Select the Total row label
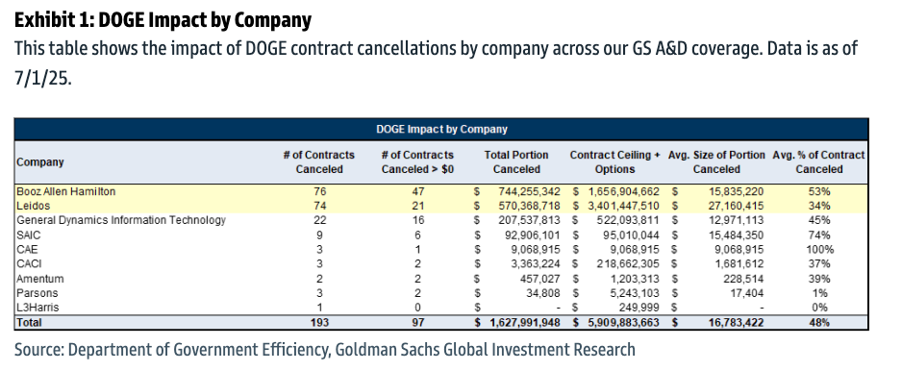The image size is (902, 371). point(30,323)
